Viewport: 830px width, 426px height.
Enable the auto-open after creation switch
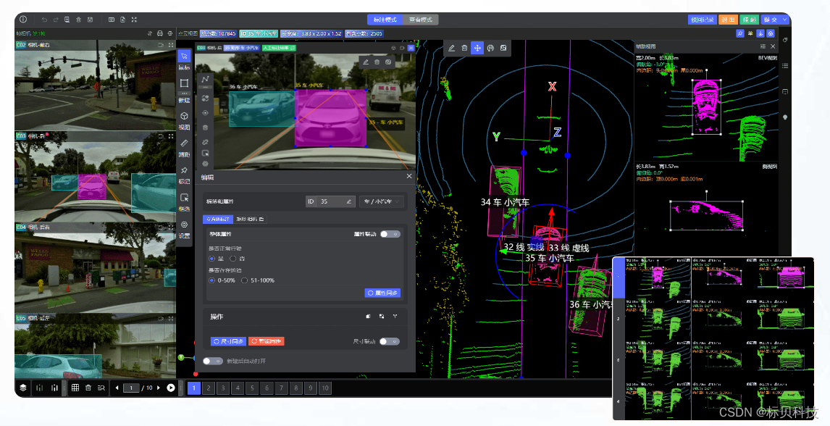[x=212, y=361]
